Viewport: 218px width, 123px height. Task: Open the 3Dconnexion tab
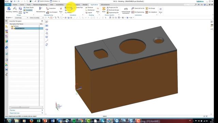[105, 4]
